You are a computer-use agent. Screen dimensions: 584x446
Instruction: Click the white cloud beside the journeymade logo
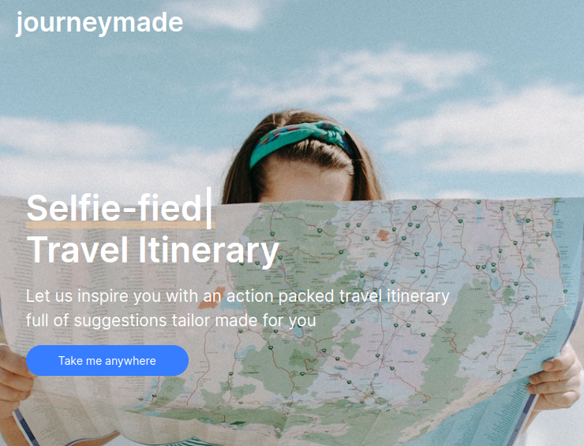[227, 15]
